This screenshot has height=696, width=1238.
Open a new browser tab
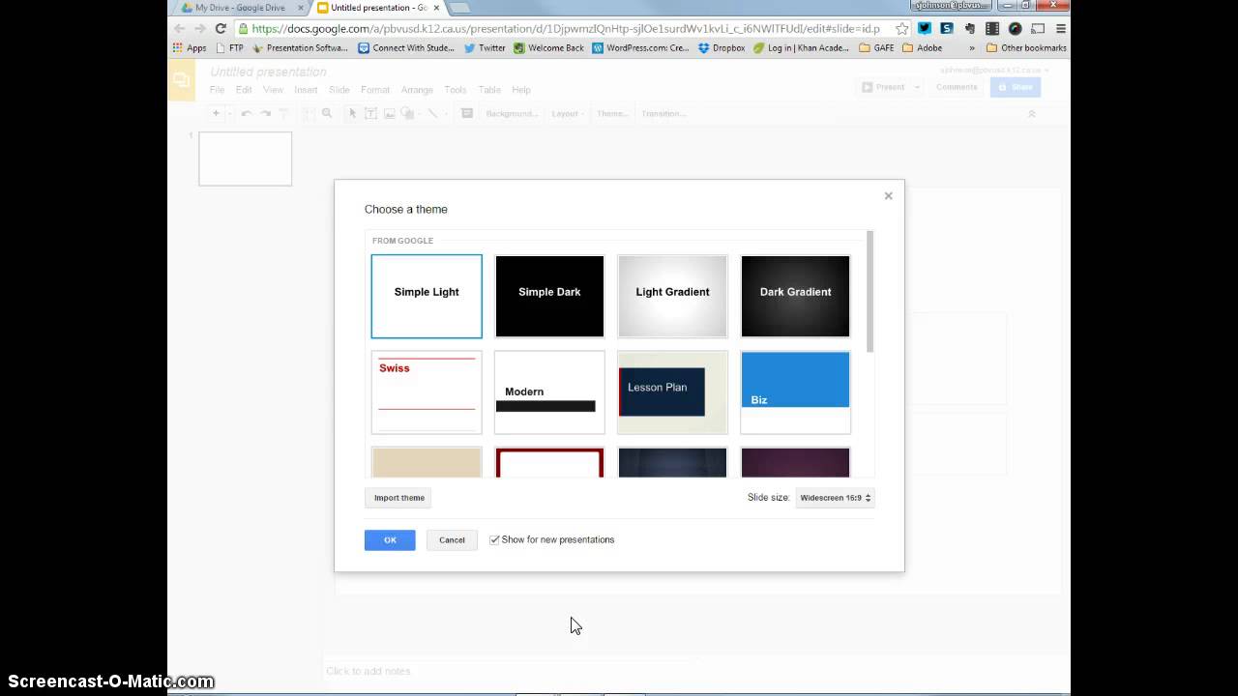coord(459,8)
